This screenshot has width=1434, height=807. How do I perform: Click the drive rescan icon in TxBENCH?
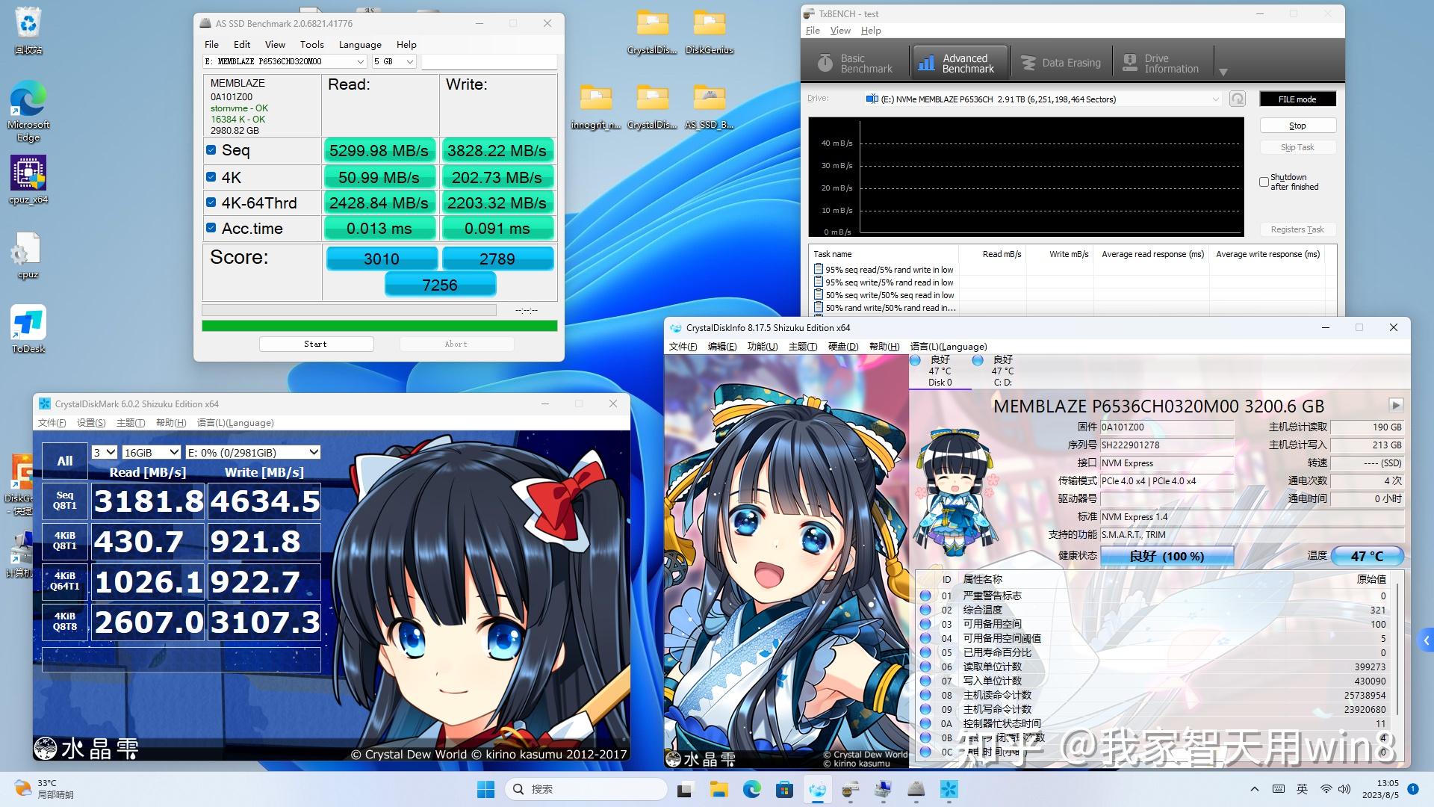click(x=1237, y=98)
